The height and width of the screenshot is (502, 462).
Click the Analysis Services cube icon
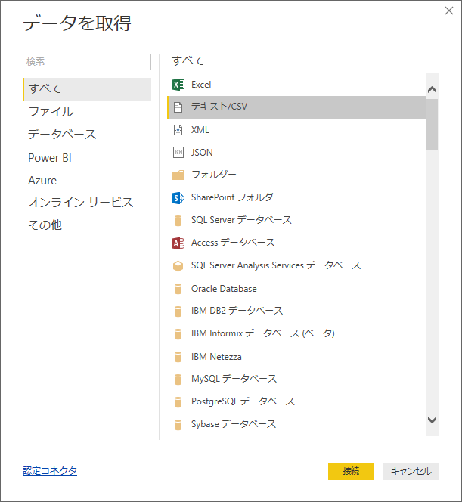[x=178, y=265]
